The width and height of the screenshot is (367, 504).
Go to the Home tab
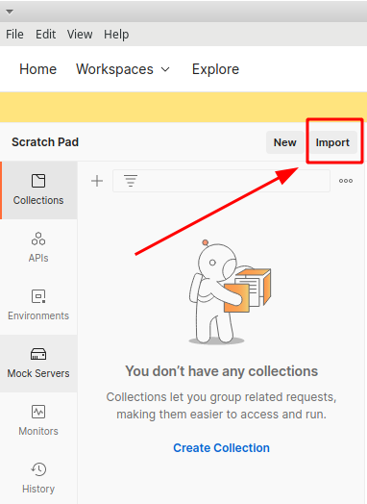pos(37,69)
